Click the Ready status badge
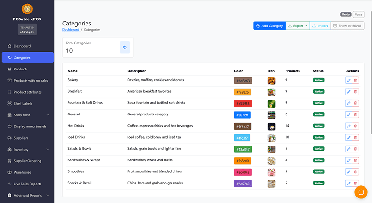372x203 pixels. [346, 14]
